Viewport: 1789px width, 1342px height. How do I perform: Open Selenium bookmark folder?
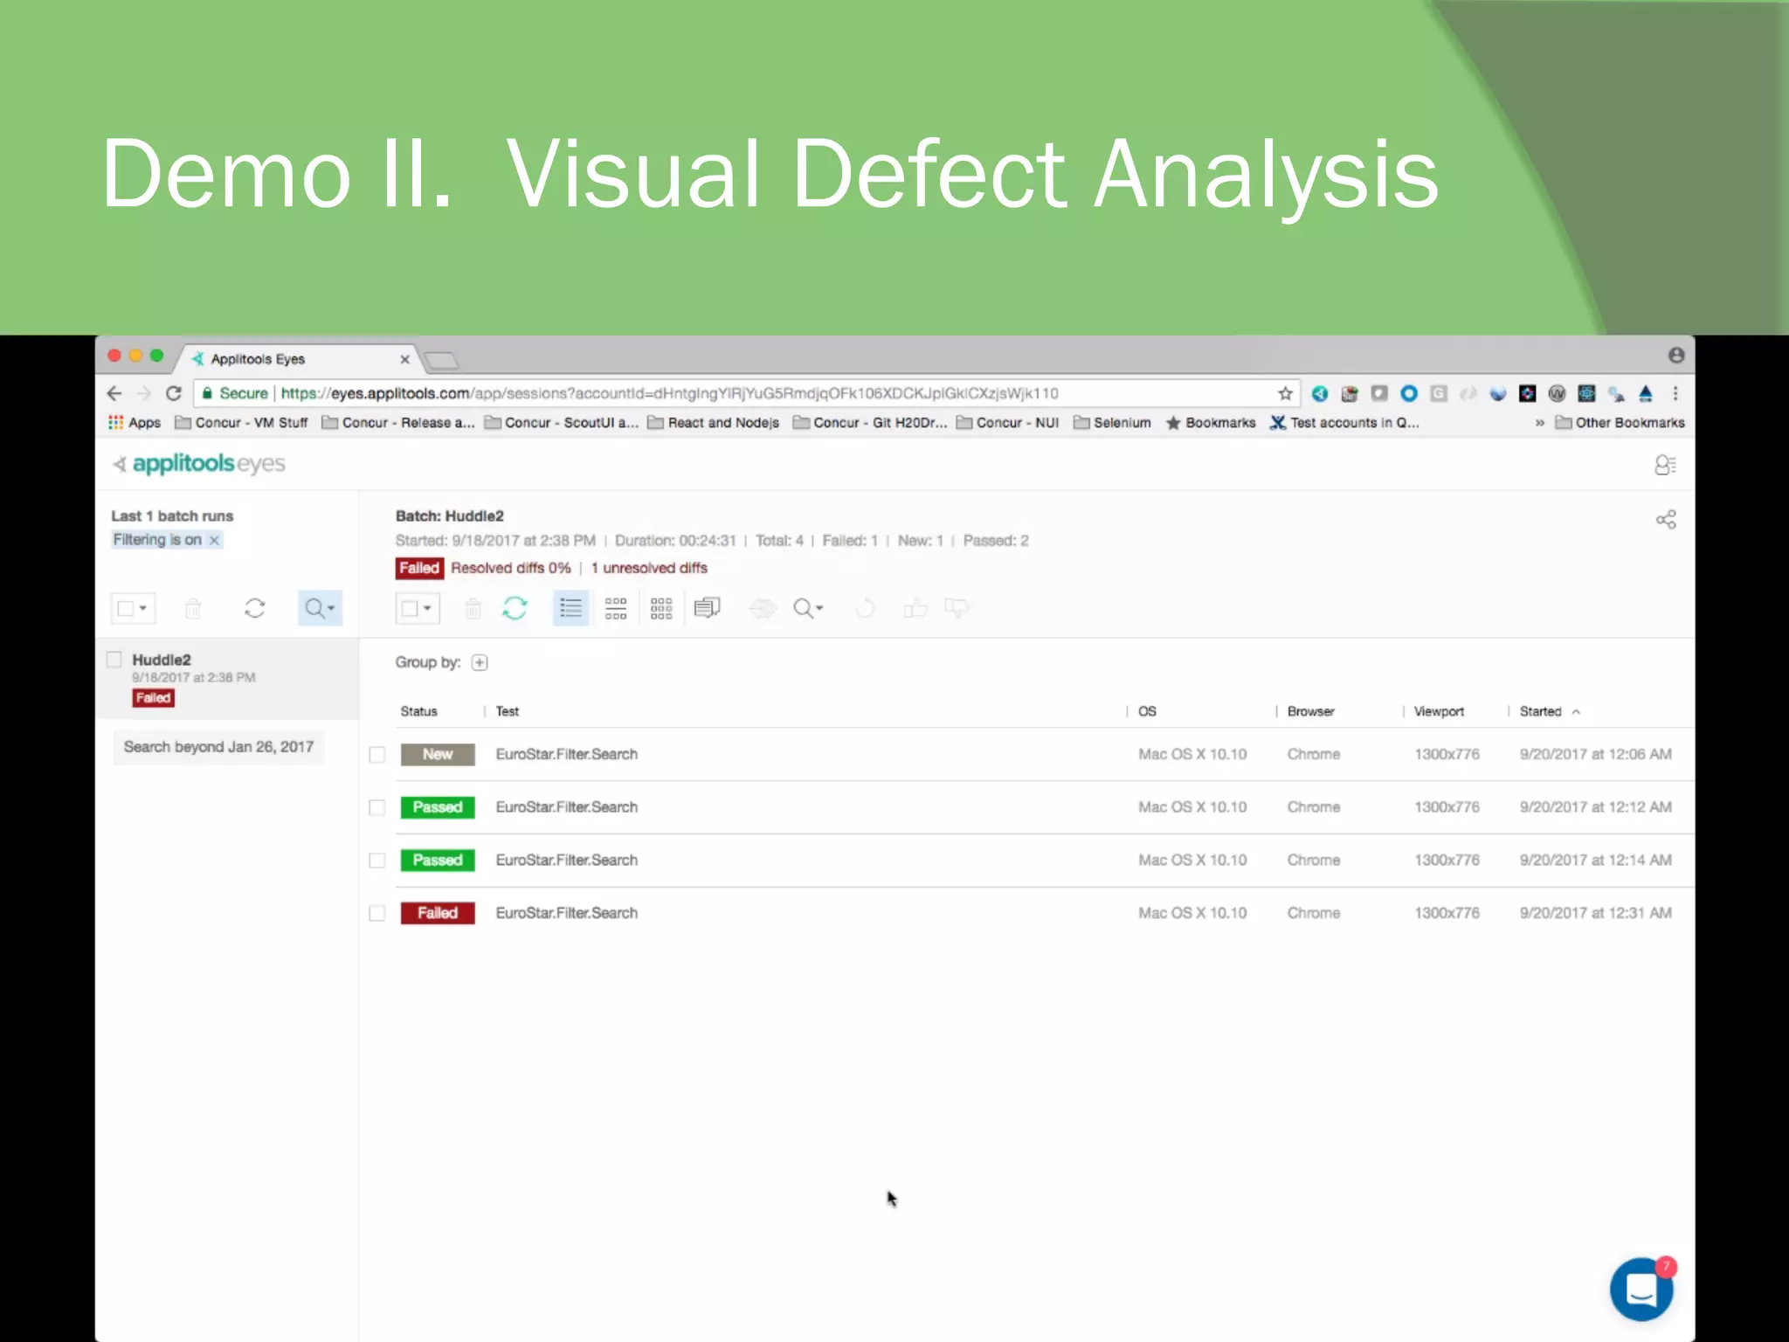tap(1112, 423)
